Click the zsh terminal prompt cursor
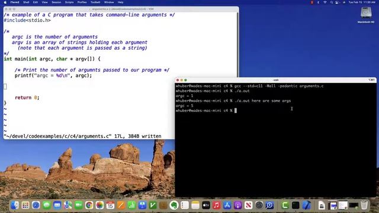Viewport: 379px width, 213px height. (x=236, y=111)
